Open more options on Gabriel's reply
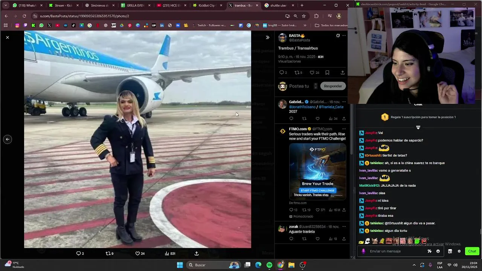This screenshot has width=482, height=271. (x=344, y=102)
